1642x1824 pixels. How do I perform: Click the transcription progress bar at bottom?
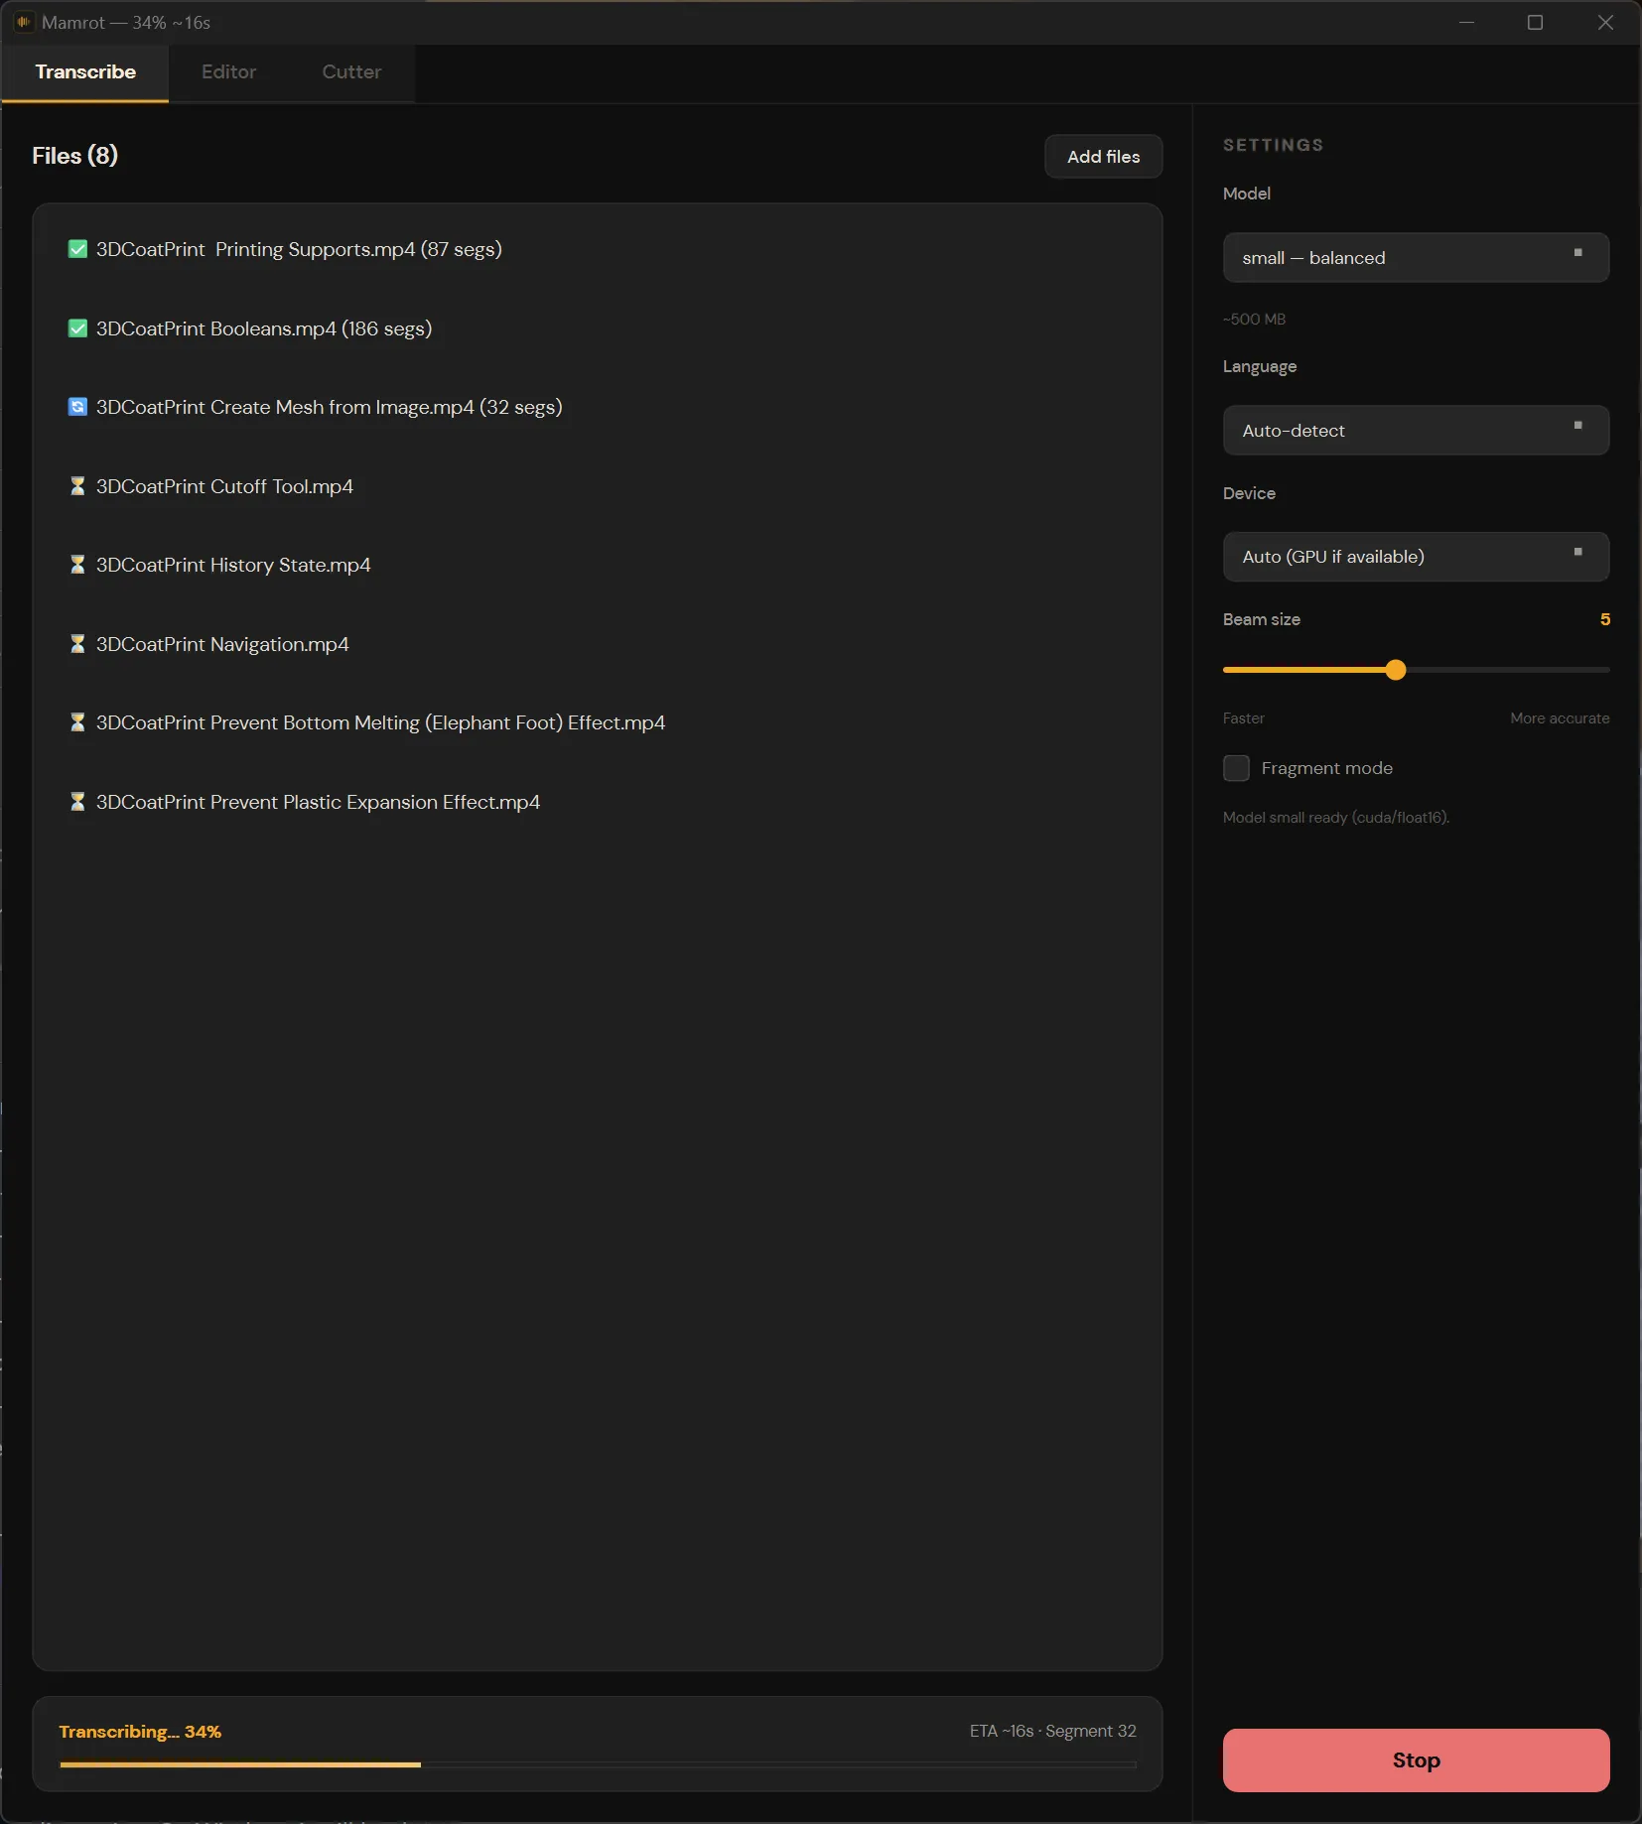point(597,1764)
